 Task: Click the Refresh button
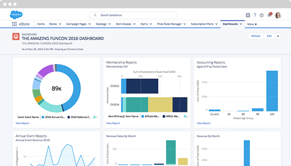[x=256, y=36]
